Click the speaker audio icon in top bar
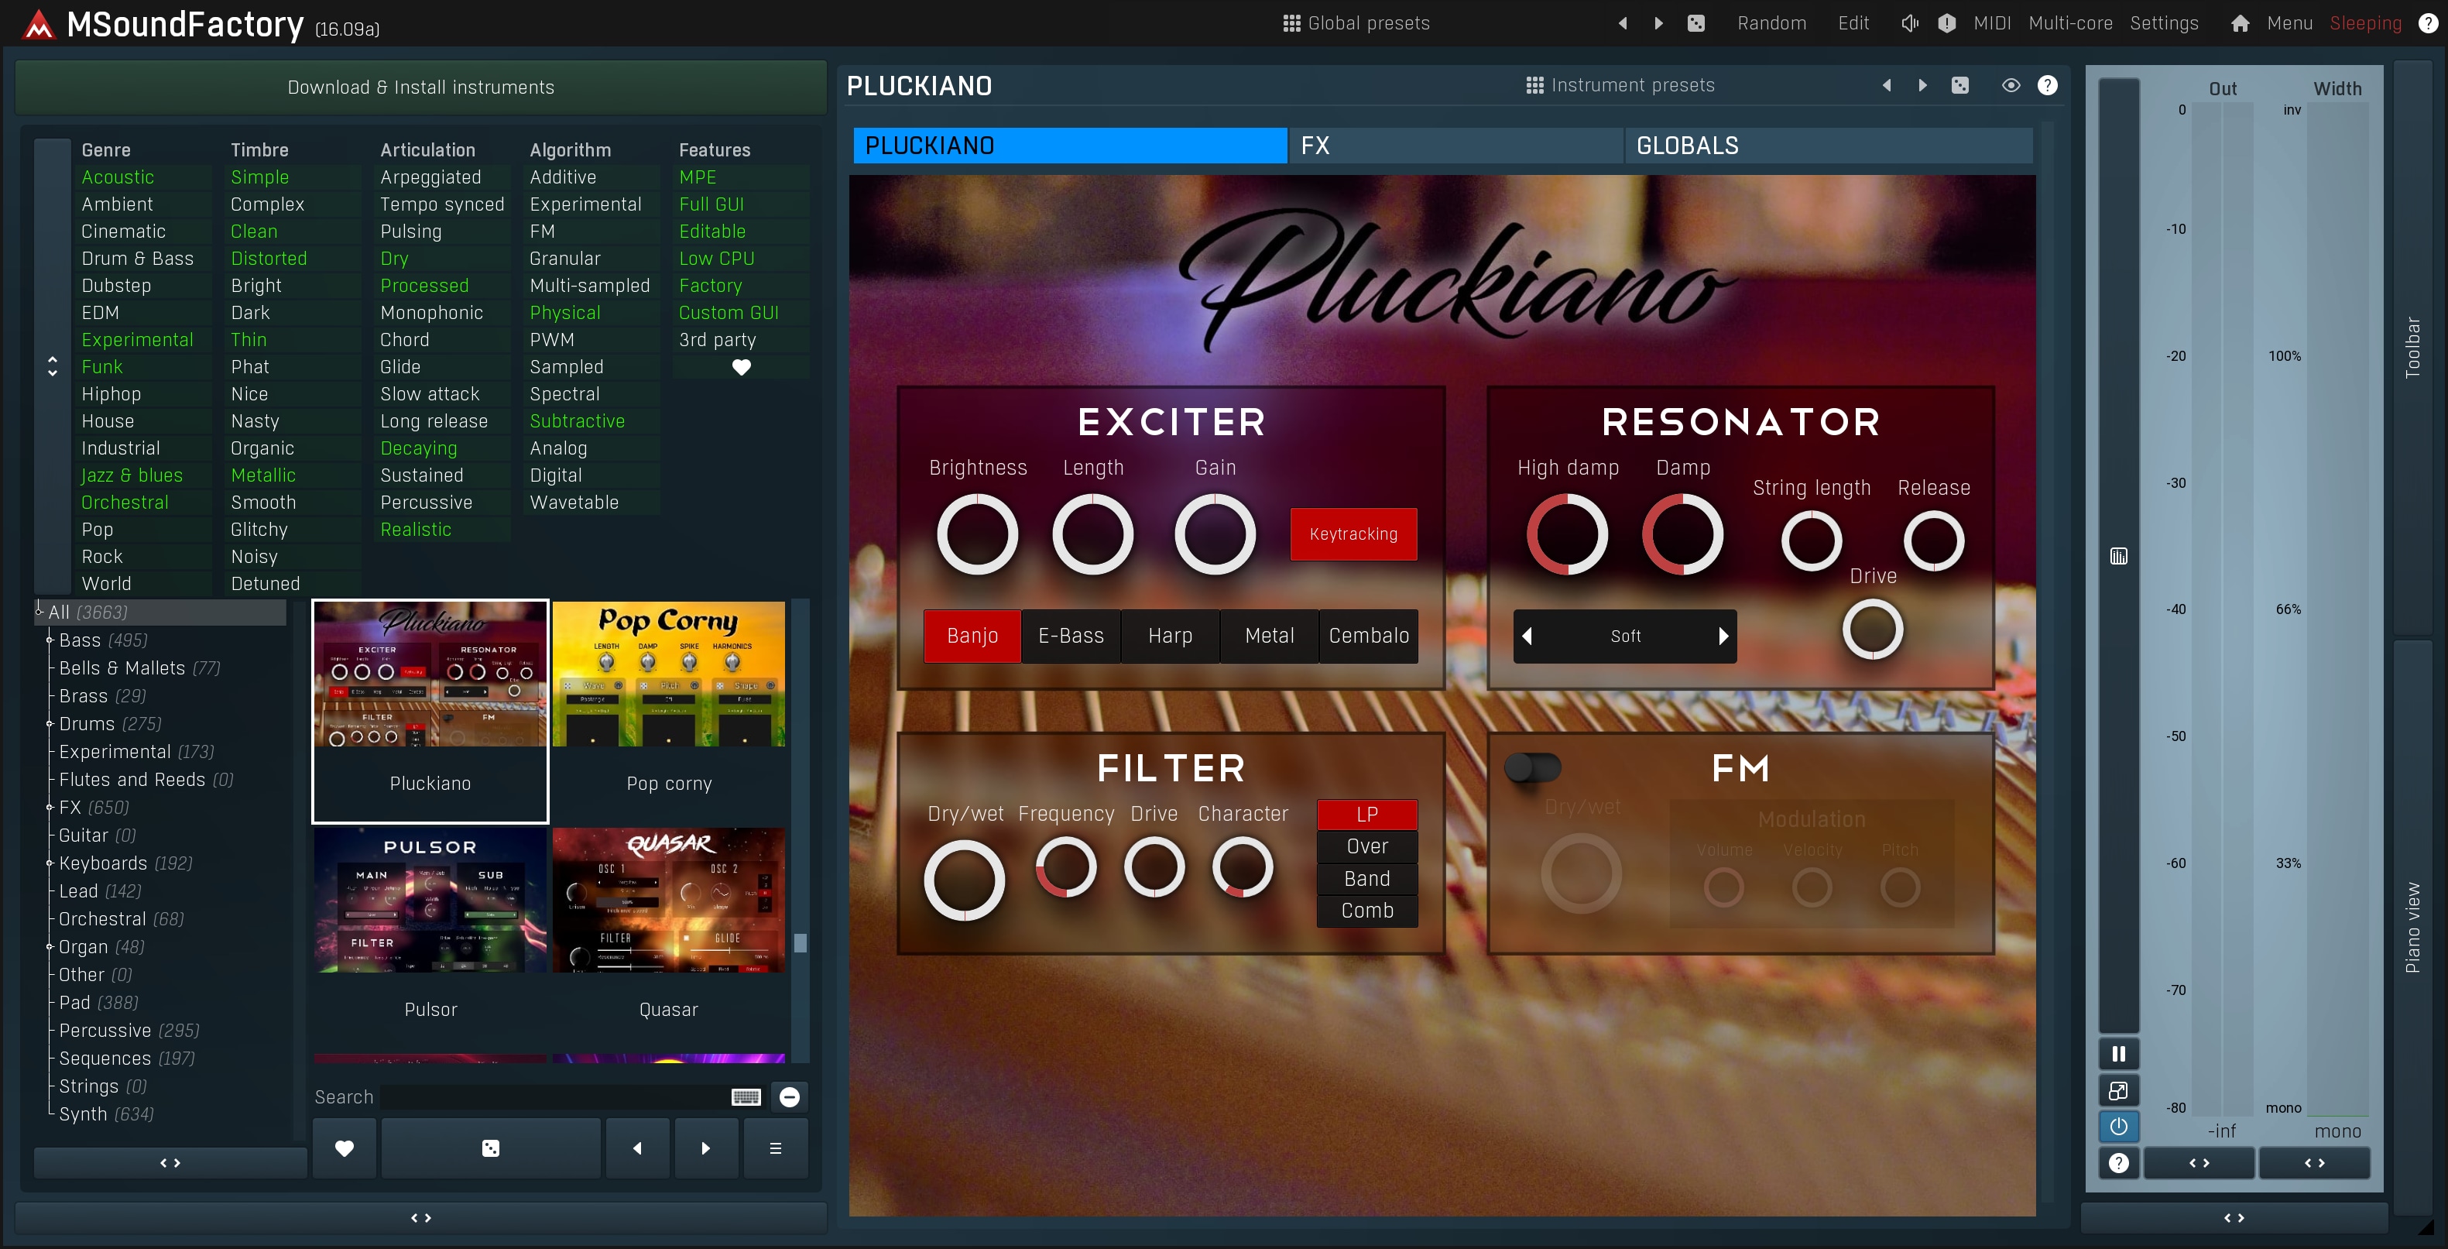The height and width of the screenshot is (1249, 2448). click(x=1910, y=22)
